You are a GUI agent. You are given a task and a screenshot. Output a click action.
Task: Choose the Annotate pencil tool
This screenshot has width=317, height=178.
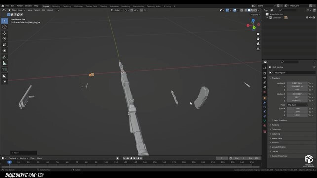pos(4,57)
